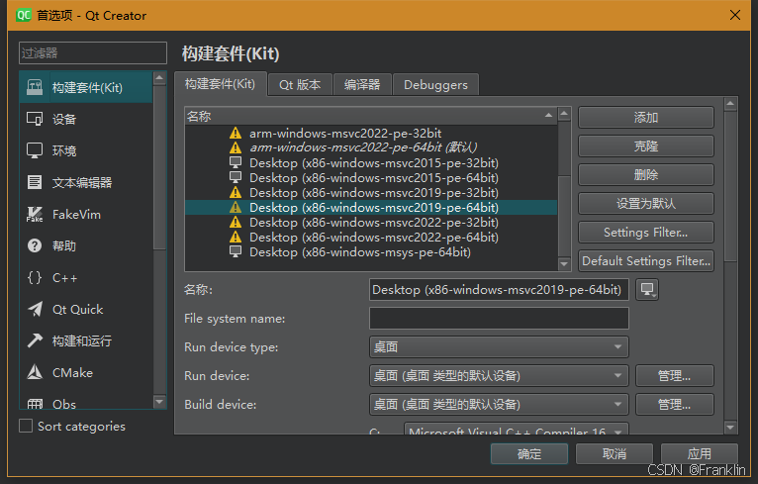Open the Microsoft Visual C++ Compiler dropdown
The height and width of the screenshot is (484, 758).
click(x=517, y=430)
